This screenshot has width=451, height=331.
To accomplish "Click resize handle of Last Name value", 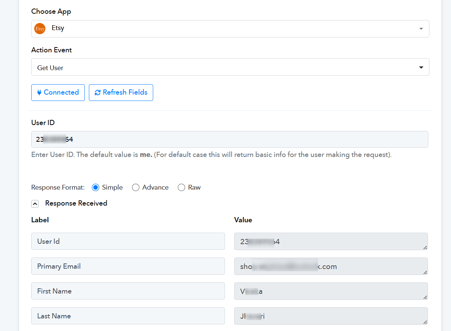I will click(425, 322).
